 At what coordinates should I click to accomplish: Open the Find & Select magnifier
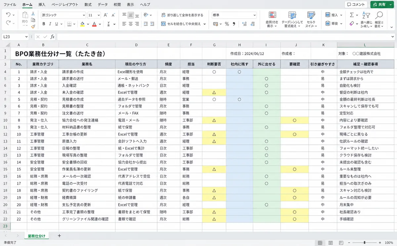[x=379, y=15]
